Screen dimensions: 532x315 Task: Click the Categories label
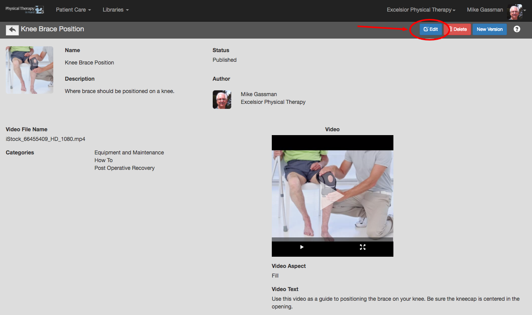(x=20, y=152)
